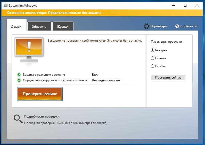
Task: Click the gray Проверить сейчас button
Action: (x=168, y=78)
